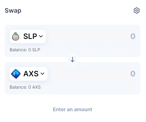Click Balance: 0 SLP text
146x122 pixels.
[25, 50]
